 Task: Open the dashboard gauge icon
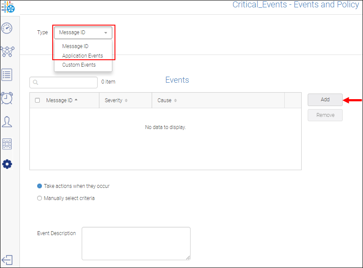click(7, 29)
